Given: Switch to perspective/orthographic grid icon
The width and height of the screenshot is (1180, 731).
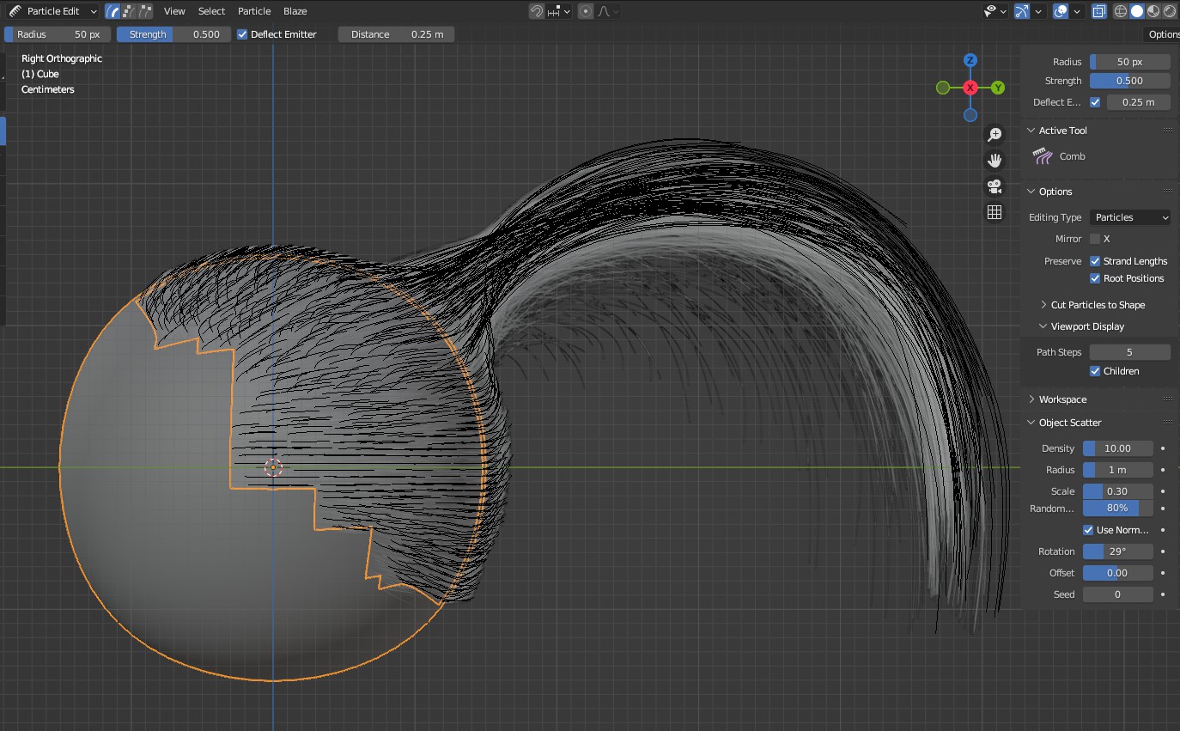Looking at the screenshot, I should point(994,212).
